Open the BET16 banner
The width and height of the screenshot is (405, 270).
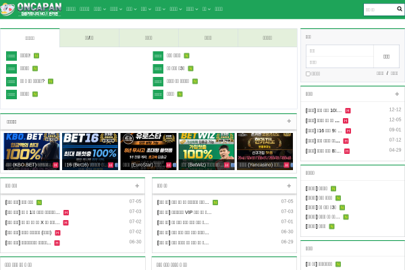click(x=90, y=151)
